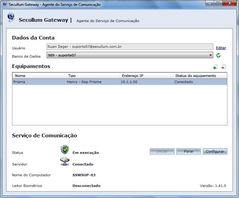The height and width of the screenshot is (198, 239).
Task: Click the server connection network icon
Action: point(65,162)
